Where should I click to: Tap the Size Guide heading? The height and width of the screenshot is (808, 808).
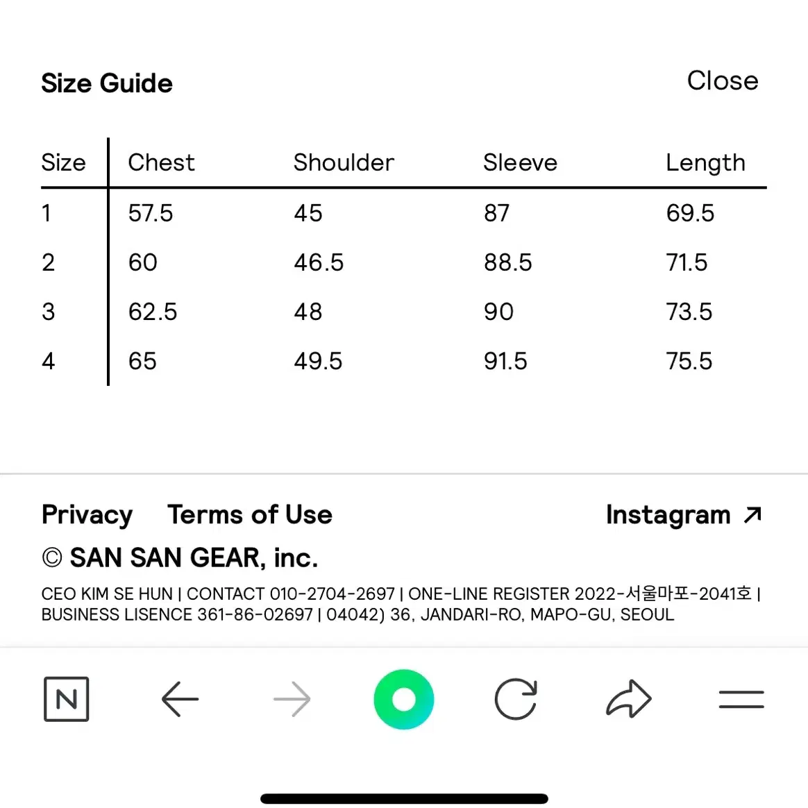(107, 83)
